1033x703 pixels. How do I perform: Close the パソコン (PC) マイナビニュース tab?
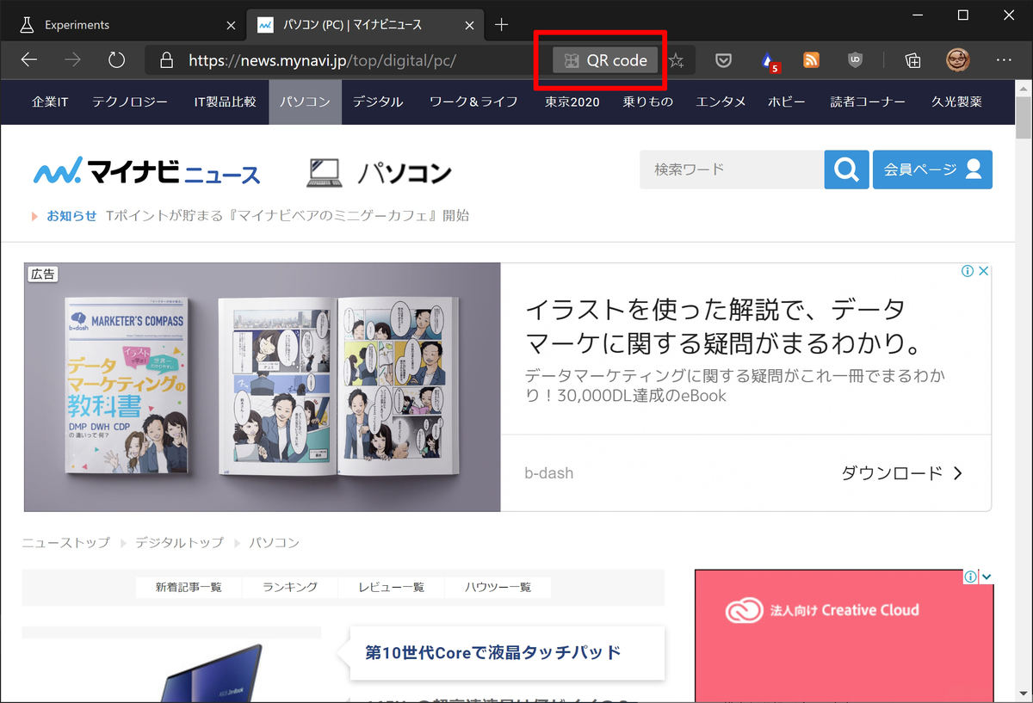point(470,25)
